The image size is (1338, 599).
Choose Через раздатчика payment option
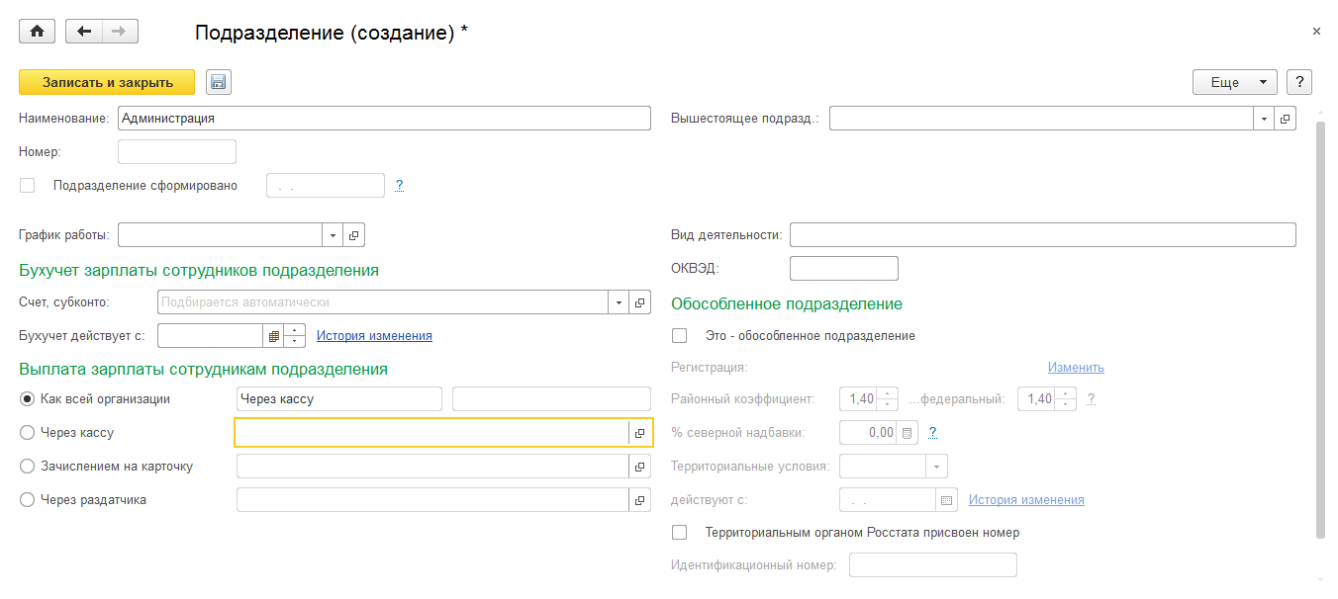click(27, 500)
